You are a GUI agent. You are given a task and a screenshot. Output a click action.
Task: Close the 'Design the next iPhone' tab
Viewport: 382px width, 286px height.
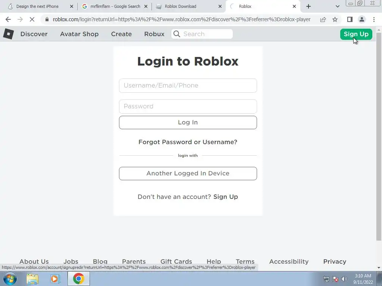tap(72, 7)
